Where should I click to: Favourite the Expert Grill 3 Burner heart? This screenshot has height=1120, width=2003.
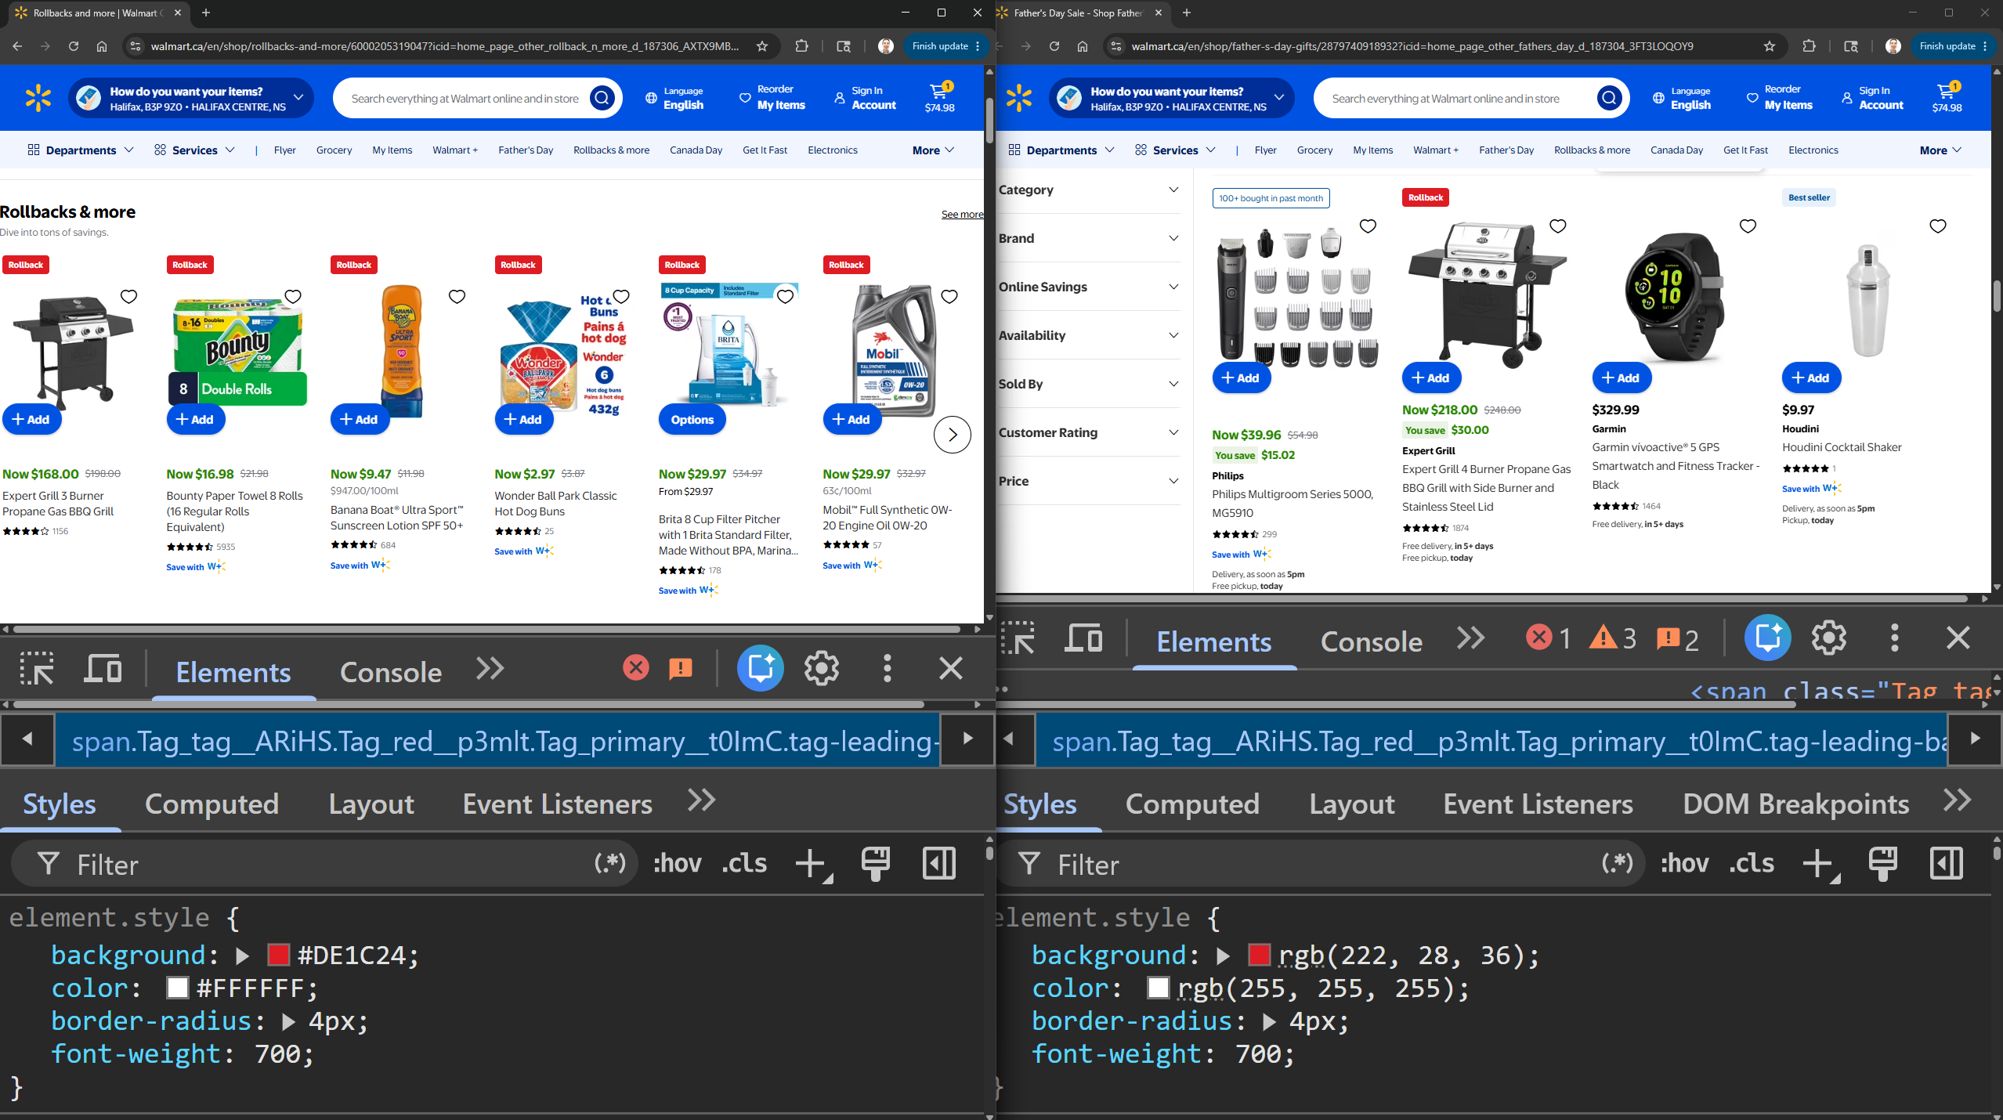(x=128, y=296)
